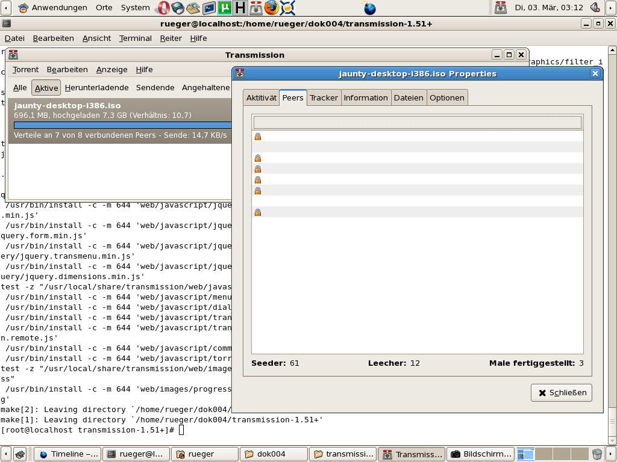Open the Reiter menu
The width and height of the screenshot is (617, 462).
(x=171, y=38)
